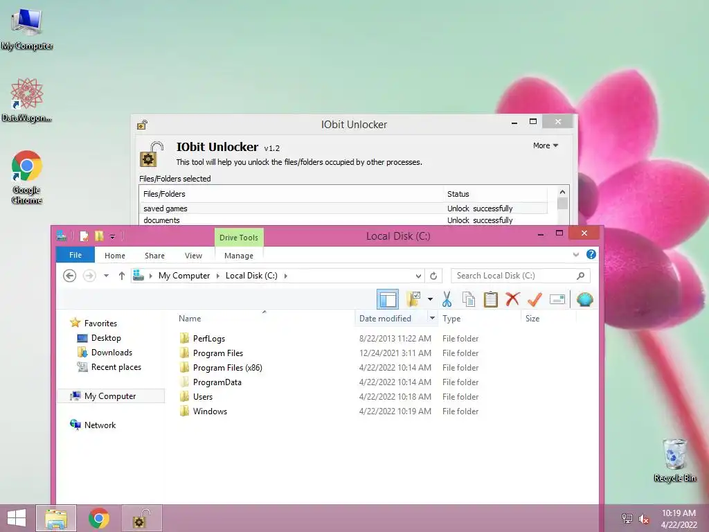Sort by the Size column header
Viewport: 709px width, 532px height.
click(x=532, y=319)
